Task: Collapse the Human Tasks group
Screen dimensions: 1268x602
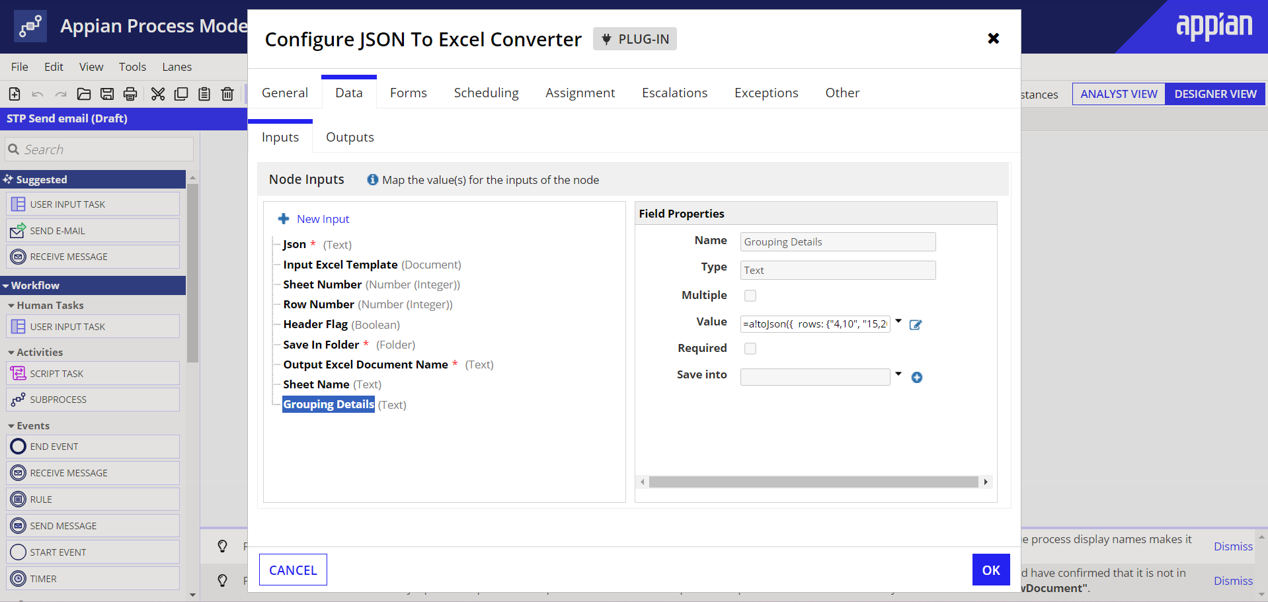Action: pyautogui.click(x=11, y=306)
